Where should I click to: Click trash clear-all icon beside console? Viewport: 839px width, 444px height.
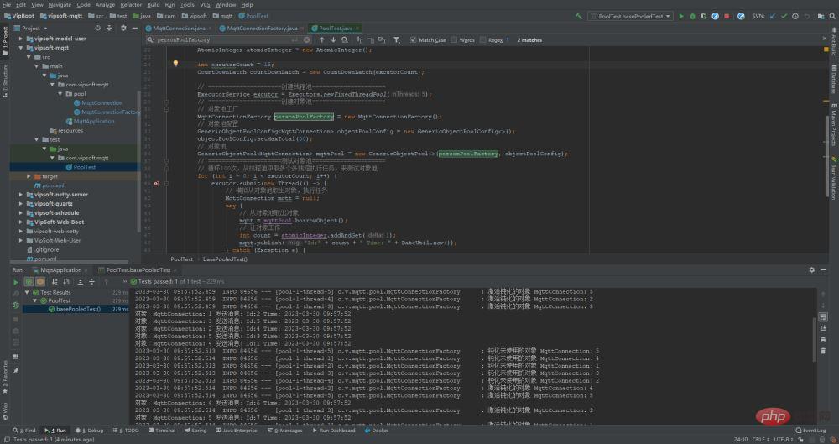823,351
